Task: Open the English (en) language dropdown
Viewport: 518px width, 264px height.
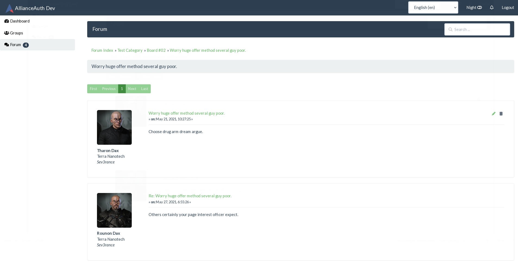Action: [x=433, y=7]
